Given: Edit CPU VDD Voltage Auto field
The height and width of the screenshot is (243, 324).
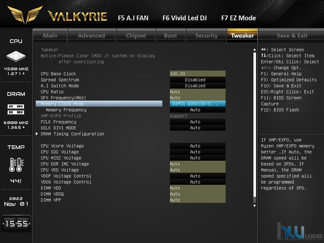Looking at the screenshot, I should (198, 170).
